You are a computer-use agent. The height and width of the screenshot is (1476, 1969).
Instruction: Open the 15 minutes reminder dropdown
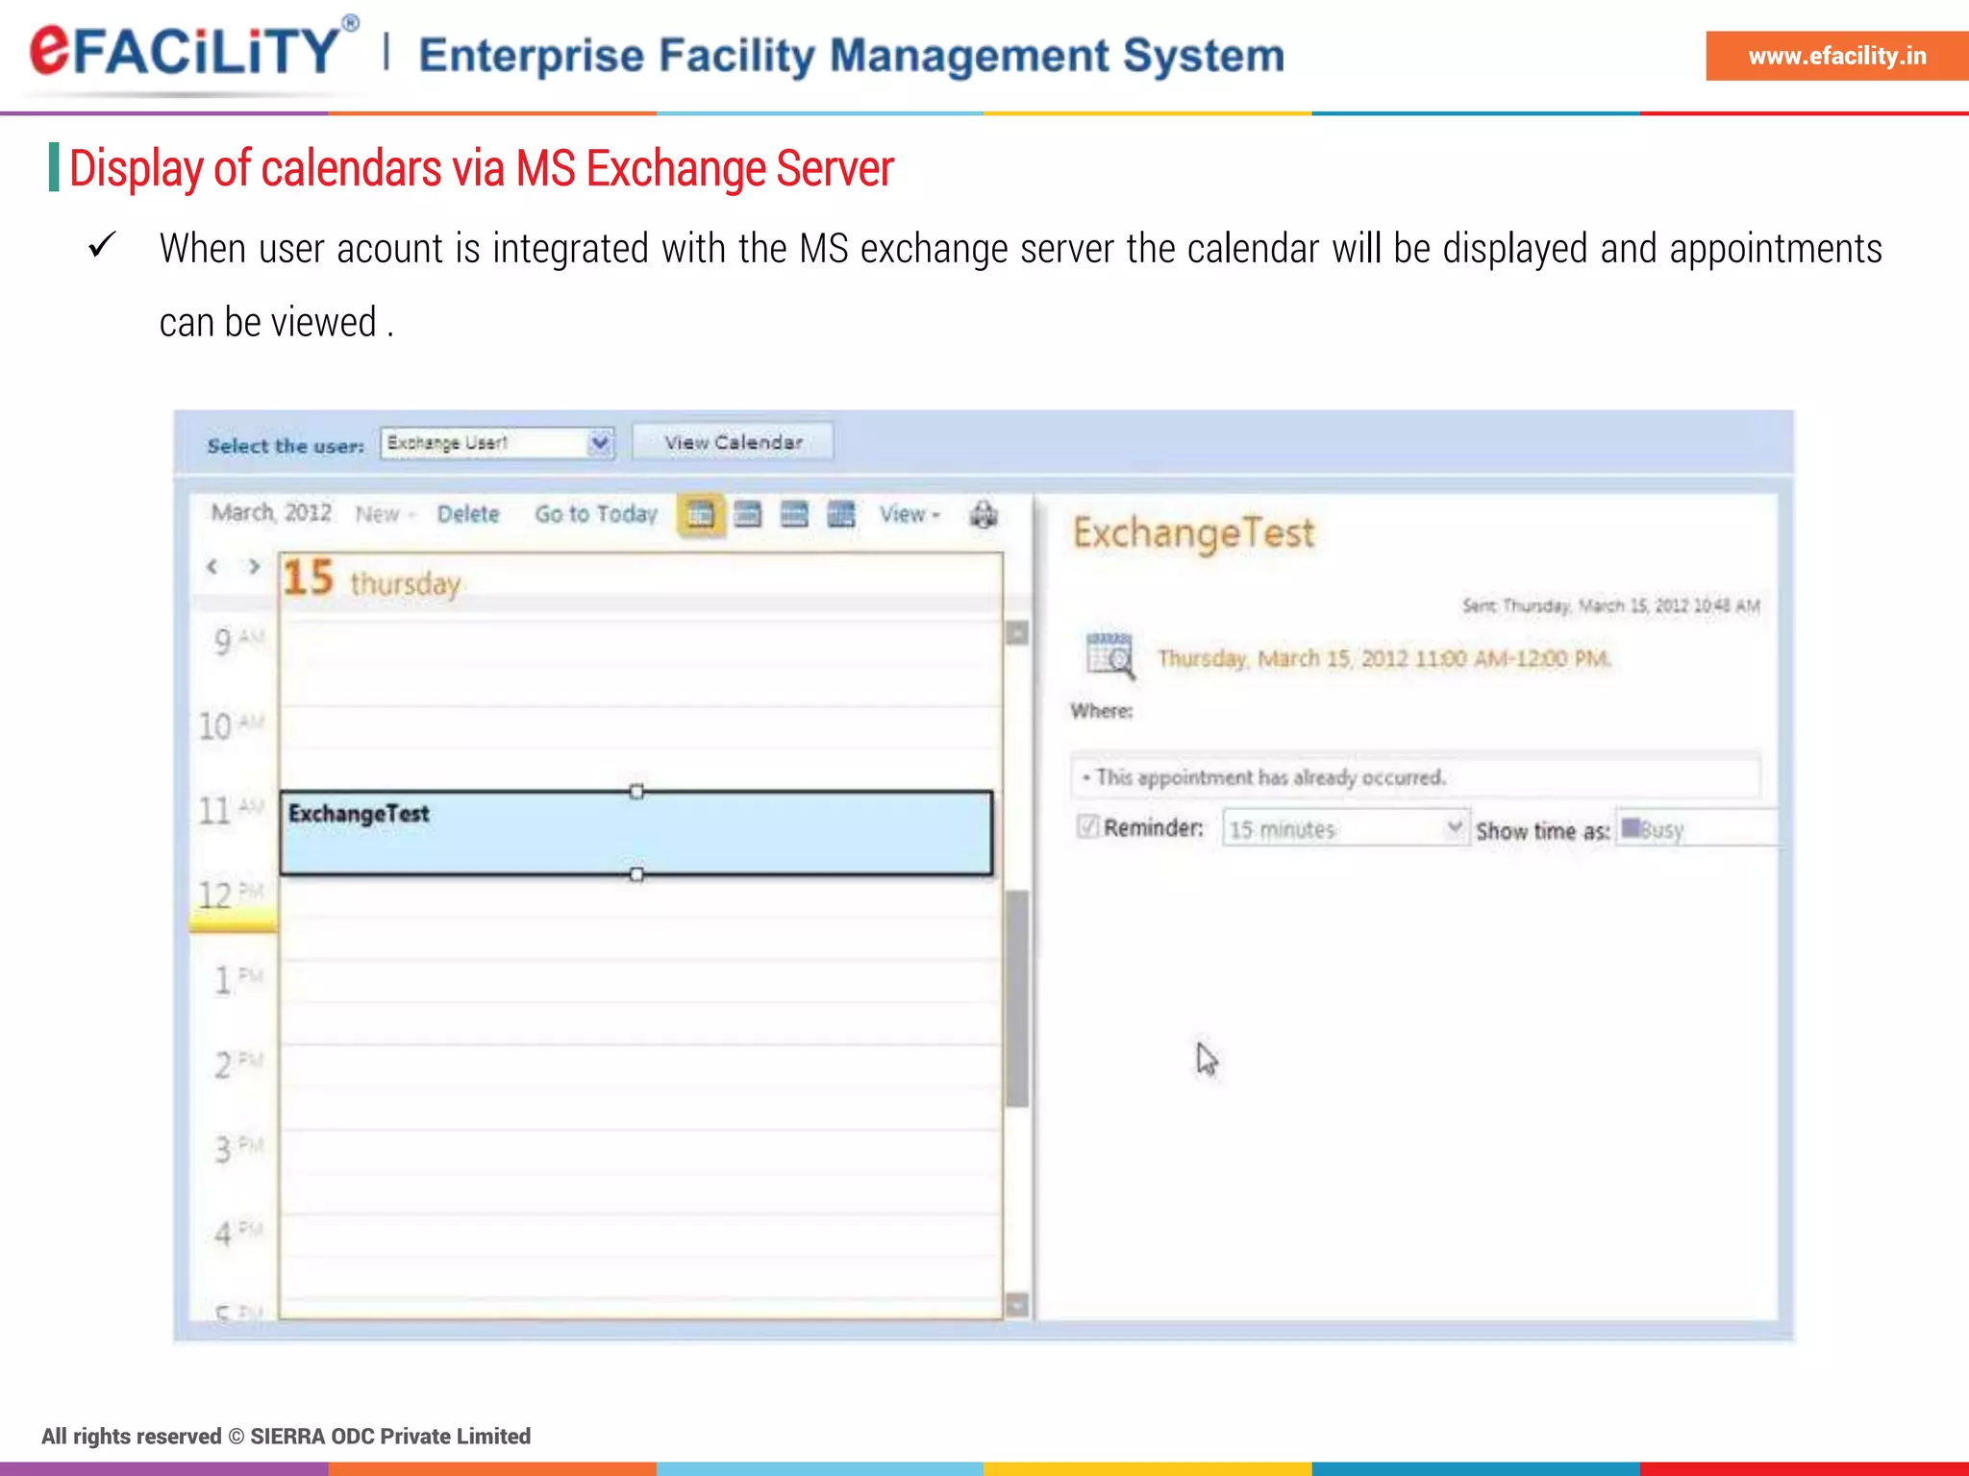[1345, 828]
